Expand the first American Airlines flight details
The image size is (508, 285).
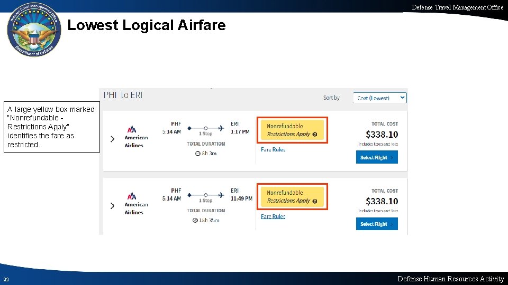(112, 139)
